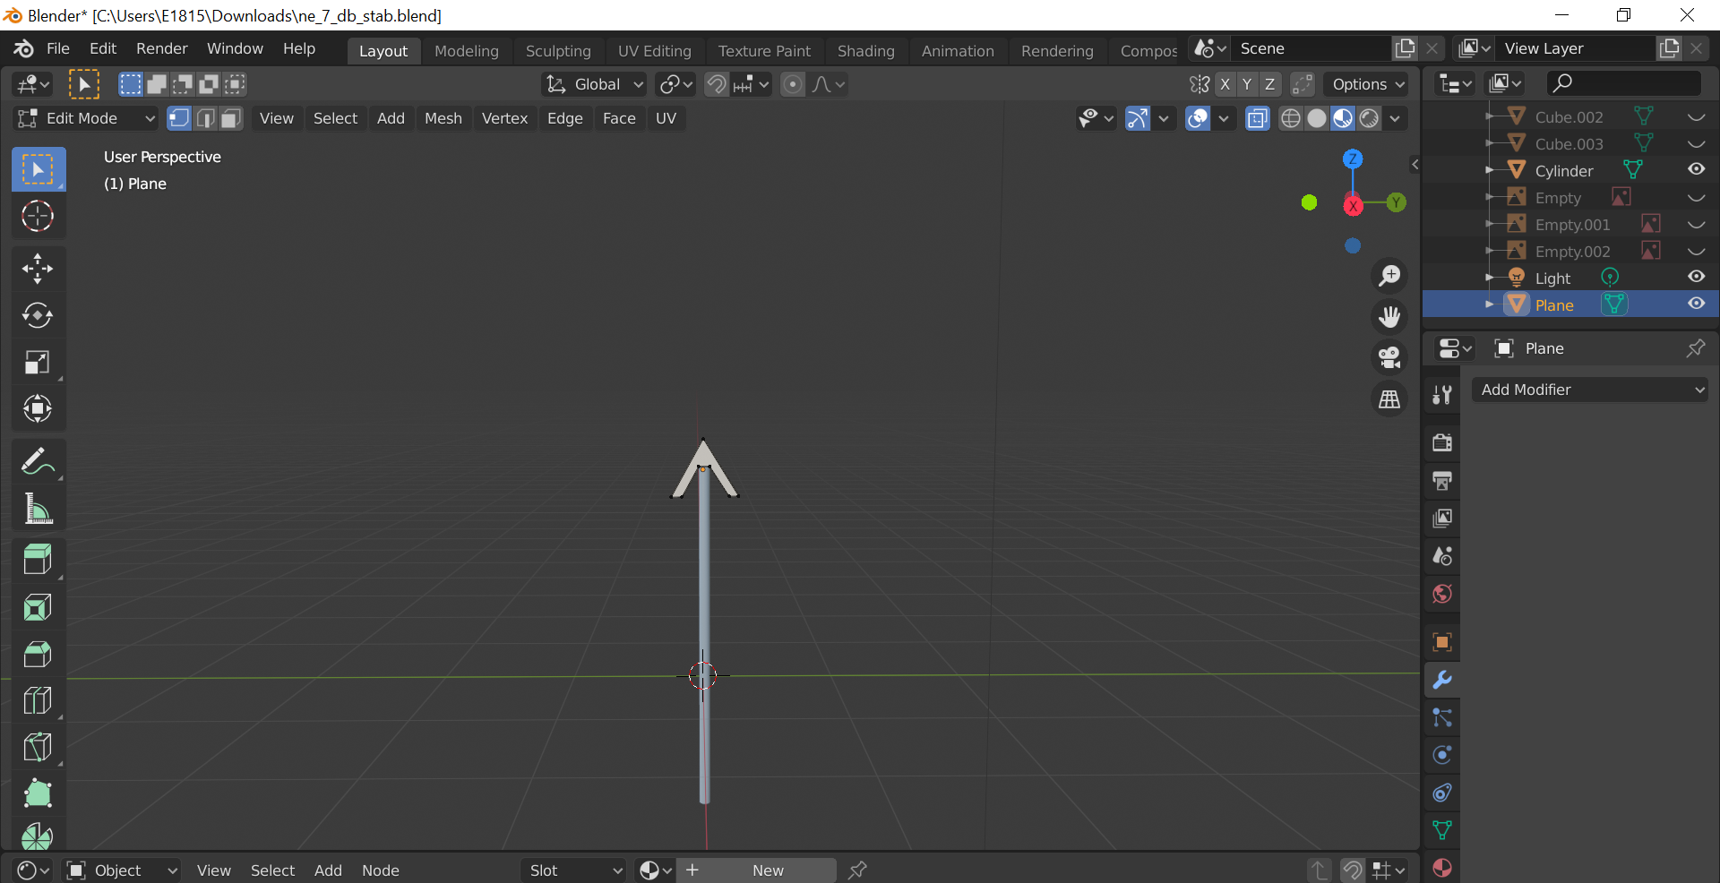This screenshot has width=1720, height=883.
Task: Toggle visibility of the Light object
Action: 1696,277
